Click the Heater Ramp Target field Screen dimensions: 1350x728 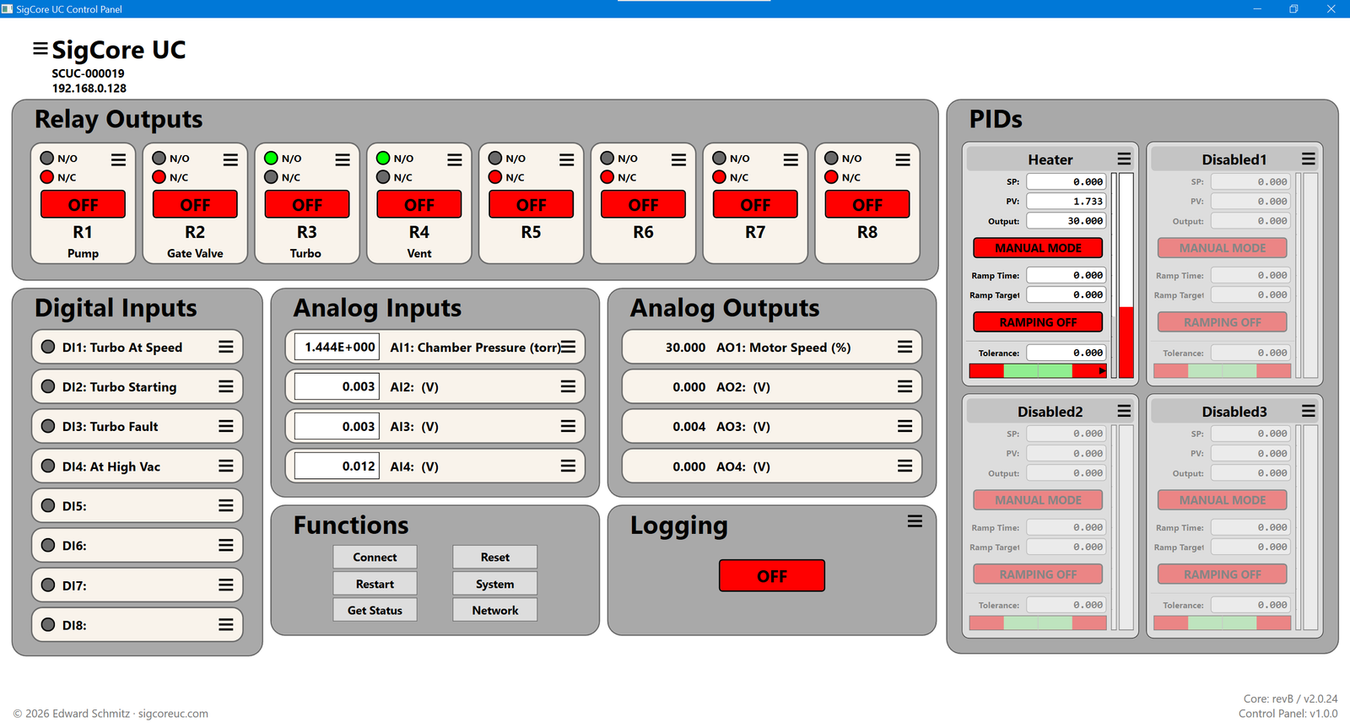[x=1066, y=294]
